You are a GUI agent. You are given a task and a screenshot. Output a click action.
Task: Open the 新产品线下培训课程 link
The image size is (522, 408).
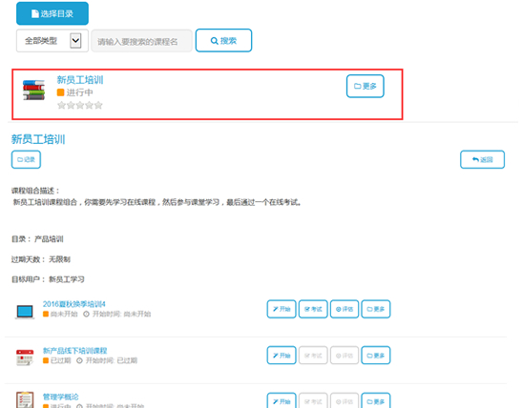[74, 351]
